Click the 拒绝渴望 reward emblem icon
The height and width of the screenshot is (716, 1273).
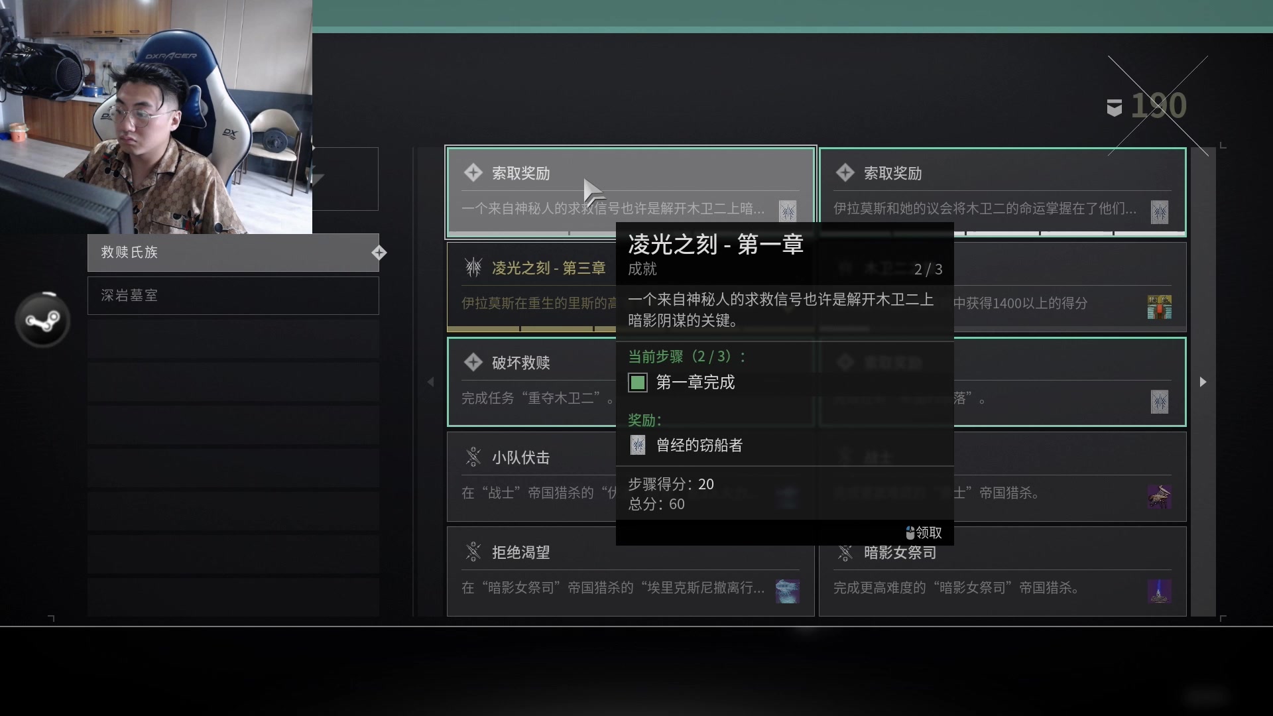point(788,591)
